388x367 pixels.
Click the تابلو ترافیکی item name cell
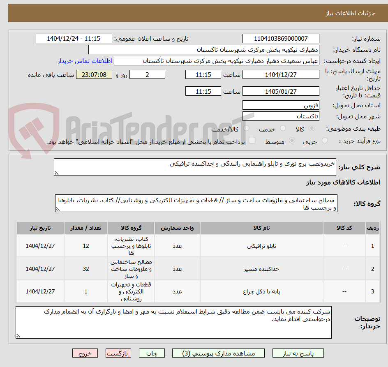[261, 246]
